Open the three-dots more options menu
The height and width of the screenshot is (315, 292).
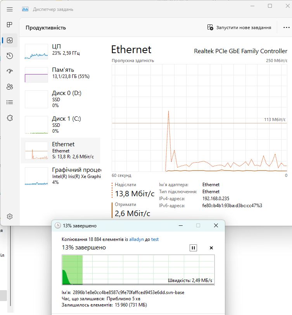pyautogui.click(x=286, y=28)
